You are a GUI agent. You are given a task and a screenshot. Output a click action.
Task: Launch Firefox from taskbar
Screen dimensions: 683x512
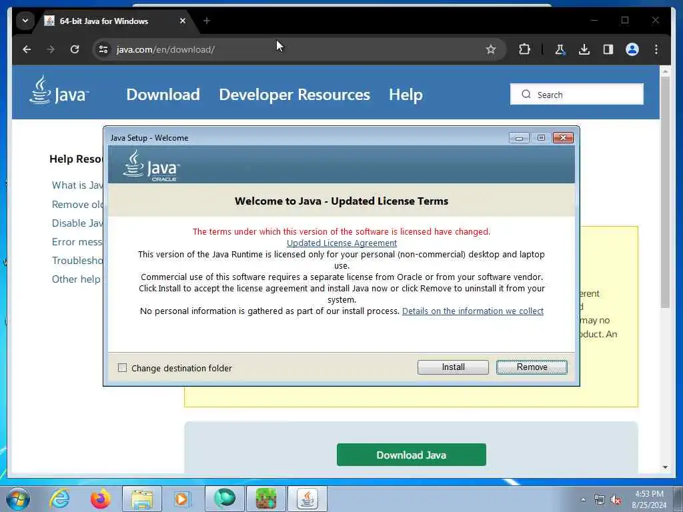point(100,499)
